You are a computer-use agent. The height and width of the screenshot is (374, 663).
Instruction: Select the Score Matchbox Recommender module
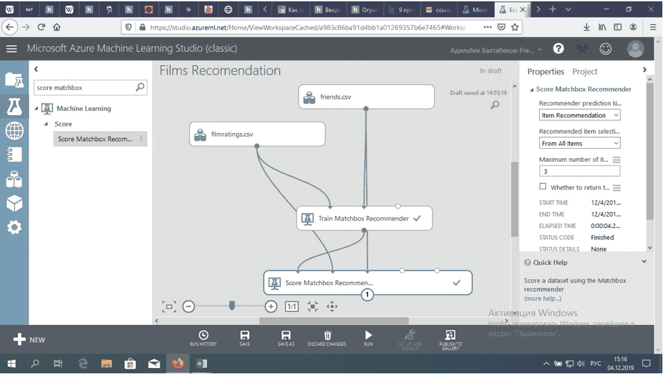coord(368,283)
